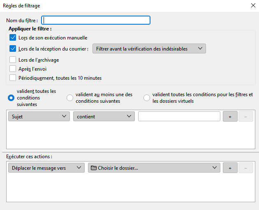Add an action with the plus button

pyautogui.click(x=230, y=168)
